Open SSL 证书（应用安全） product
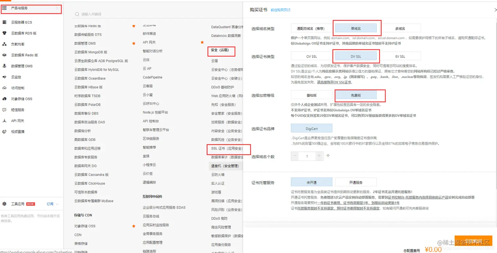The height and width of the screenshot is (253, 497). (227, 148)
